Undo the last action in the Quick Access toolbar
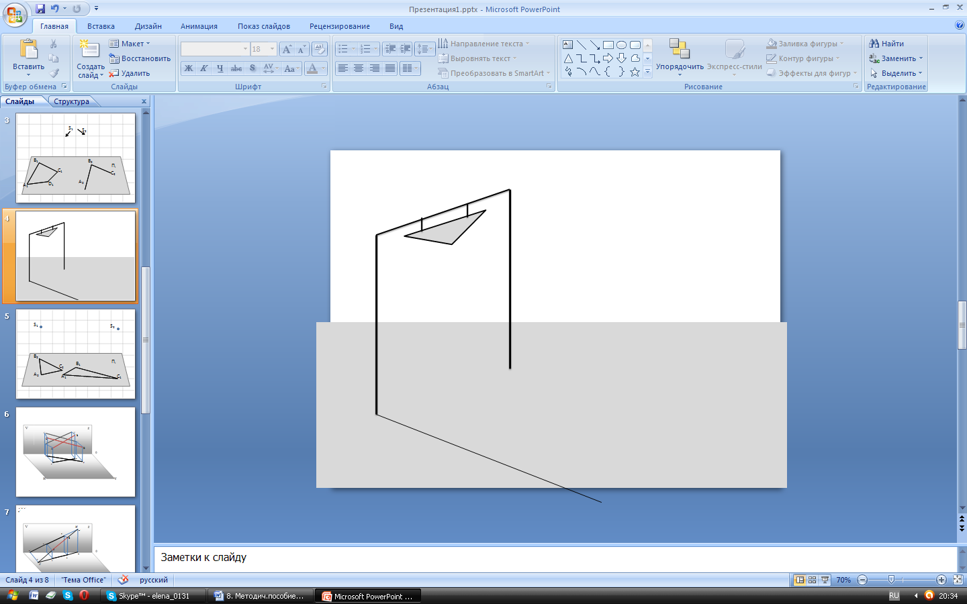 coord(54,9)
